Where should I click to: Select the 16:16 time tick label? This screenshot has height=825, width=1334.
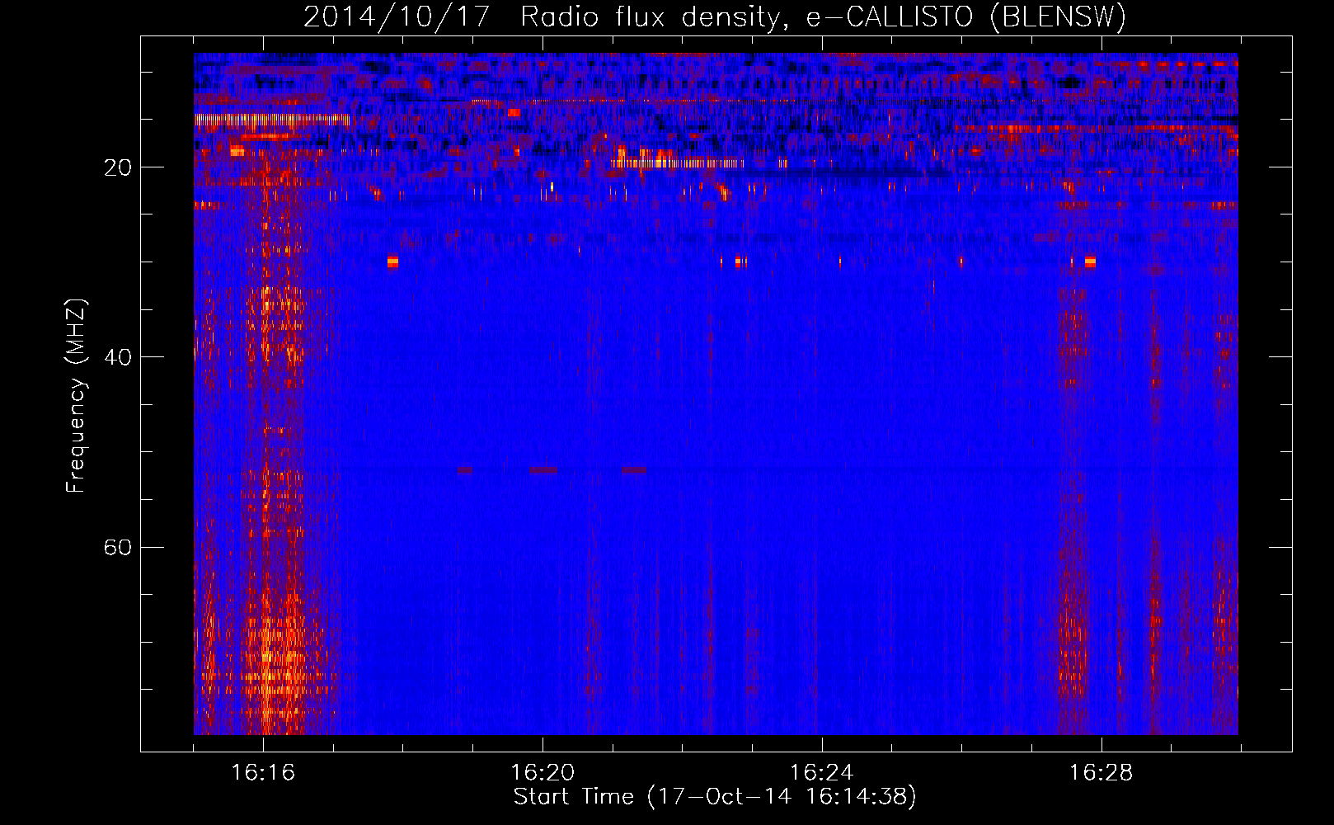click(x=263, y=773)
